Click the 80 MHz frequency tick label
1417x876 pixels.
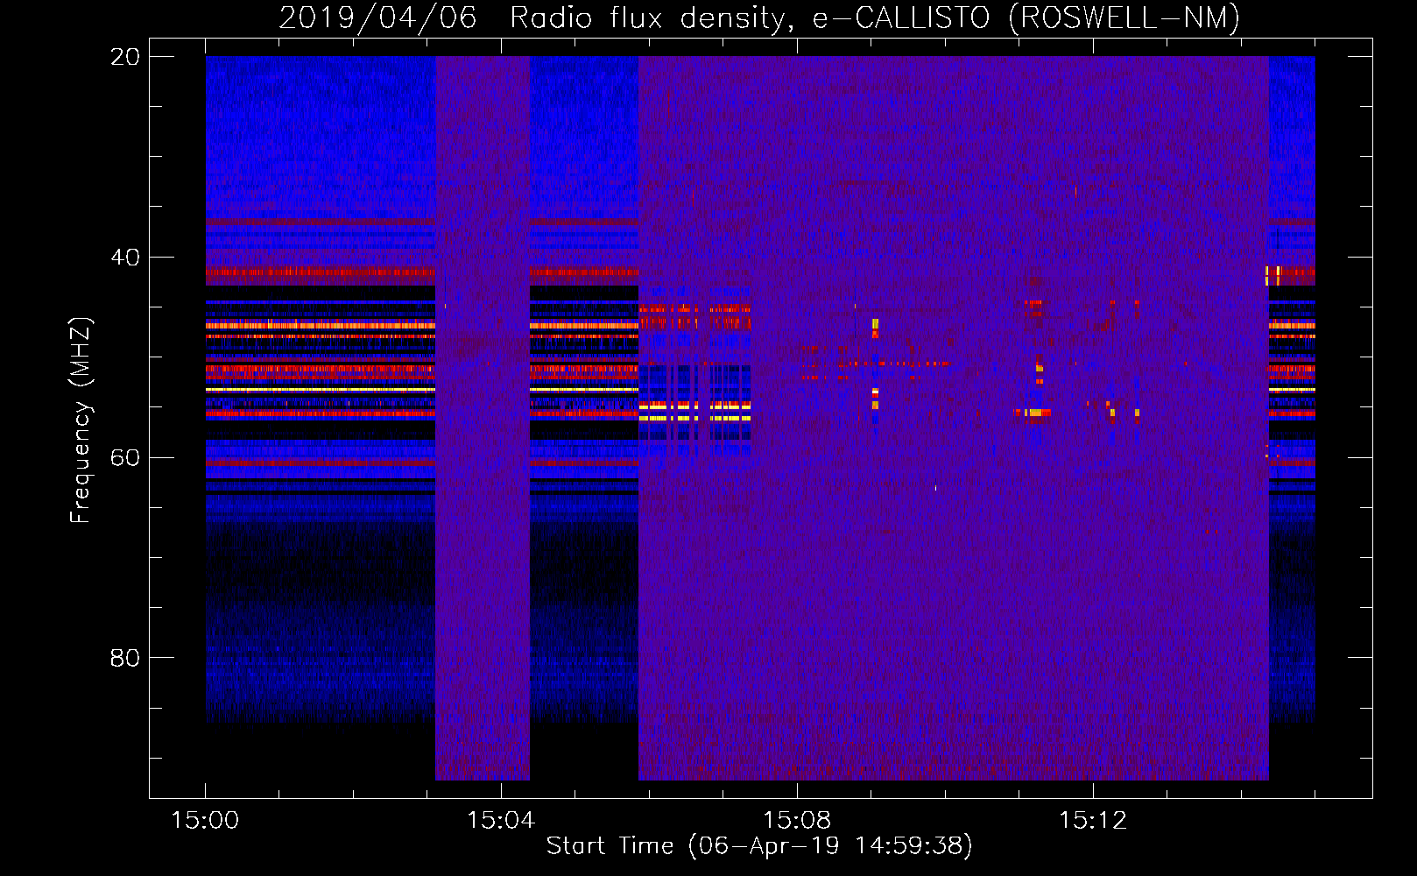[x=124, y=658]
